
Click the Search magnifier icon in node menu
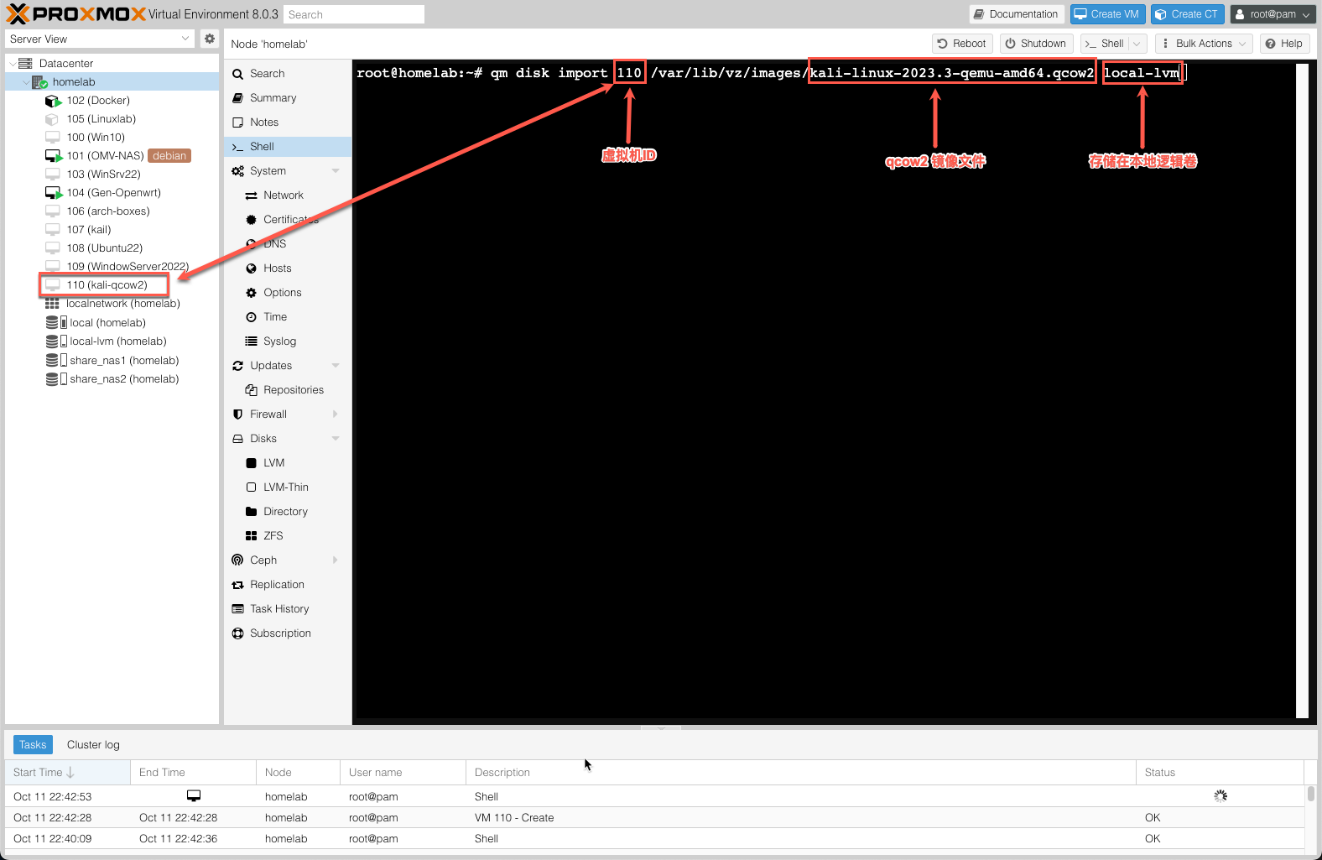pos(238,74)
